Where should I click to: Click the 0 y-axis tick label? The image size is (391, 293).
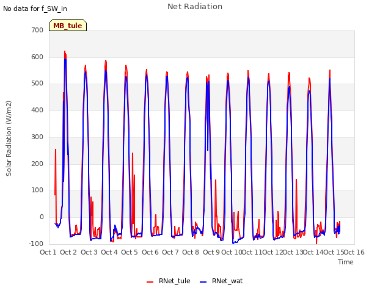(x=42, y=217)
